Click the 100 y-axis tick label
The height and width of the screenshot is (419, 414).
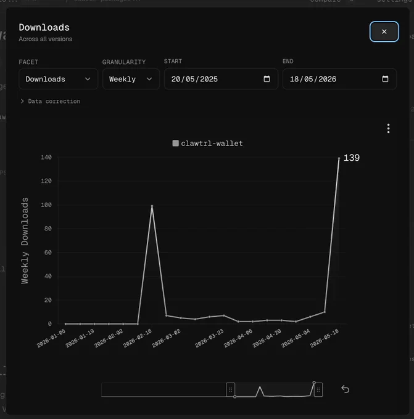pos(46,205)
